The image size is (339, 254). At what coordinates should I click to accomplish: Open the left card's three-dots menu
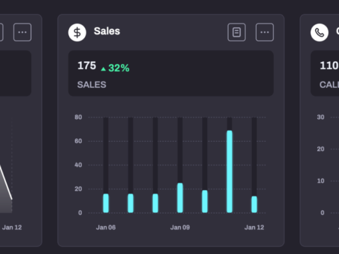pyautogui.click(x=23, y=32)
